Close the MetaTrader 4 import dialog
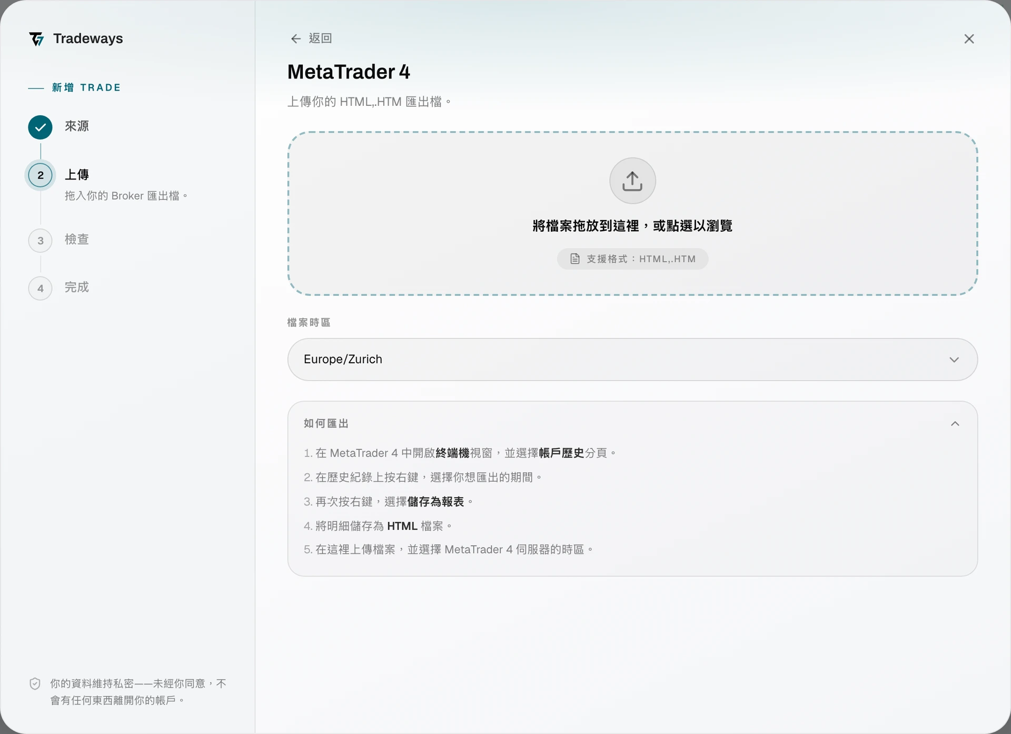1011x734 pixels. pyautogui.click(x=969, y=39)
